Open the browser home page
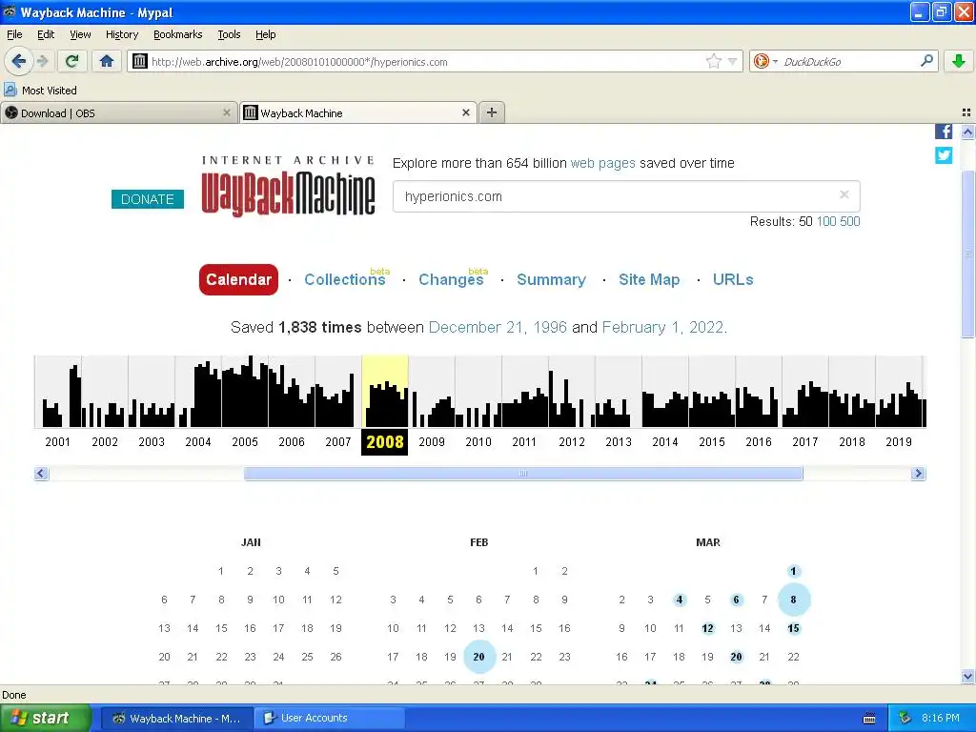976x732 pixels. (x=107, y=61)
